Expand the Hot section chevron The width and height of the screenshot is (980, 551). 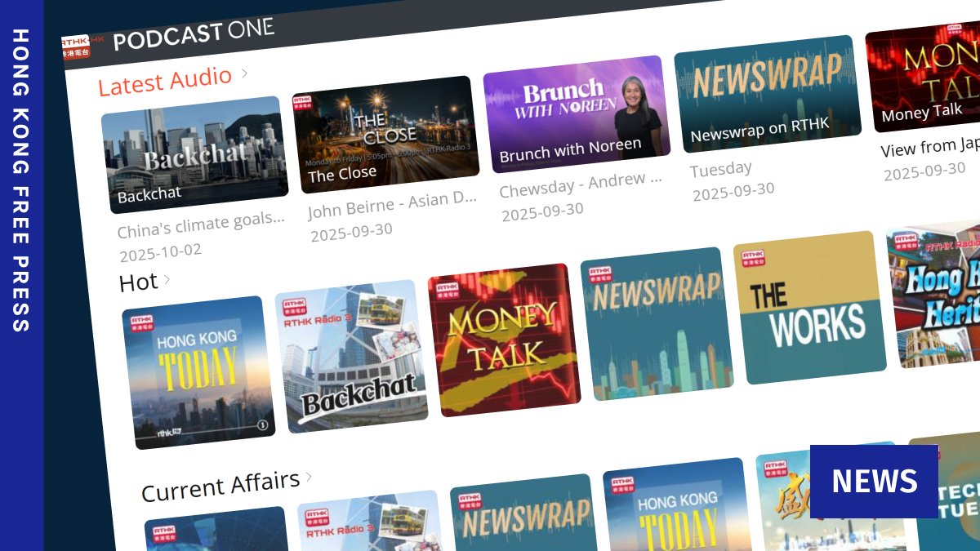[167, 280]
